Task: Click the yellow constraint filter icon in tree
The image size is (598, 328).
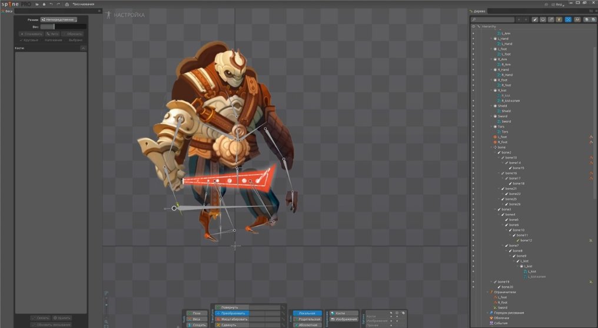Action: pos(559,19)
